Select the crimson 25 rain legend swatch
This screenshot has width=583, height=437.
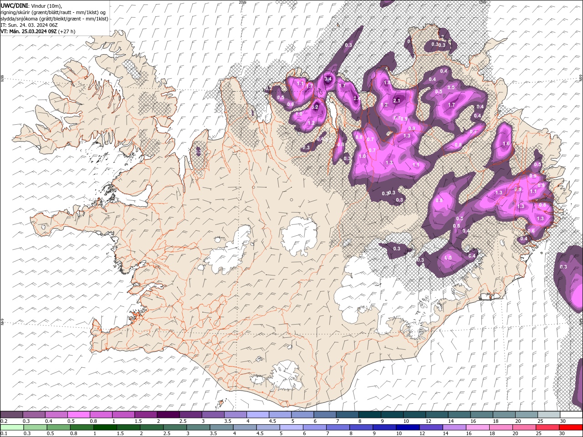[x=547, y=427]
